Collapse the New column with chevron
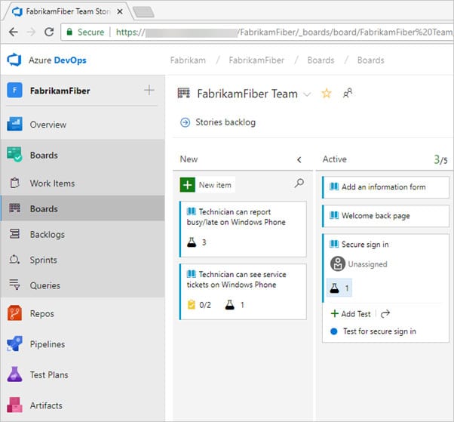Viewport: 454px width, 422px height. (x=299, y=159)
